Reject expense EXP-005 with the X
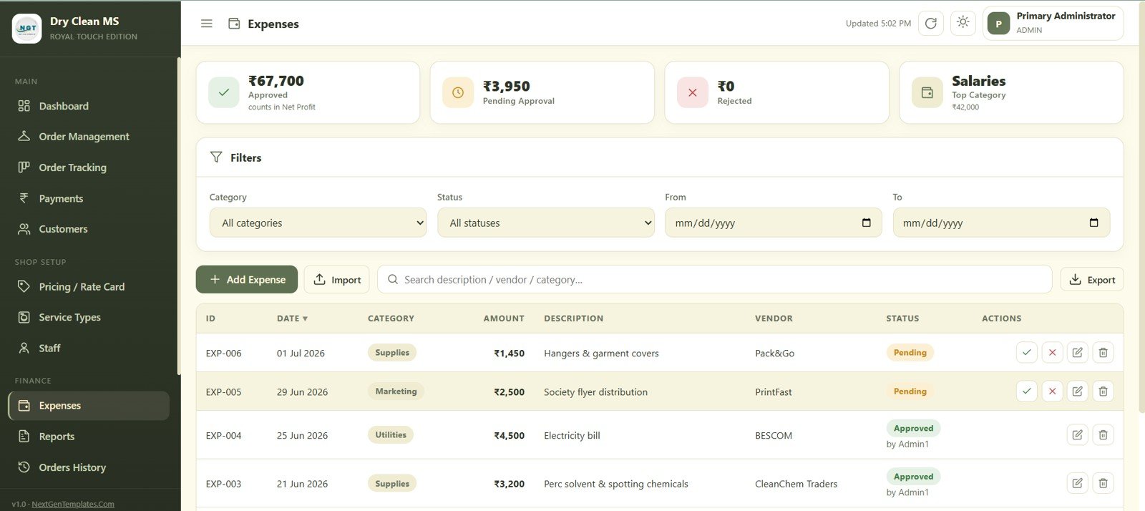Viewport: 1145px width, 511px height. point(1052,391)
